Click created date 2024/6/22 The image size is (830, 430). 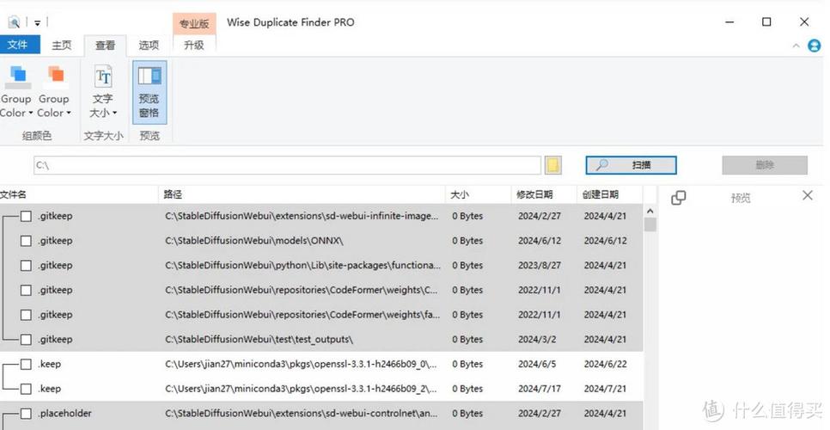point(605,364)
